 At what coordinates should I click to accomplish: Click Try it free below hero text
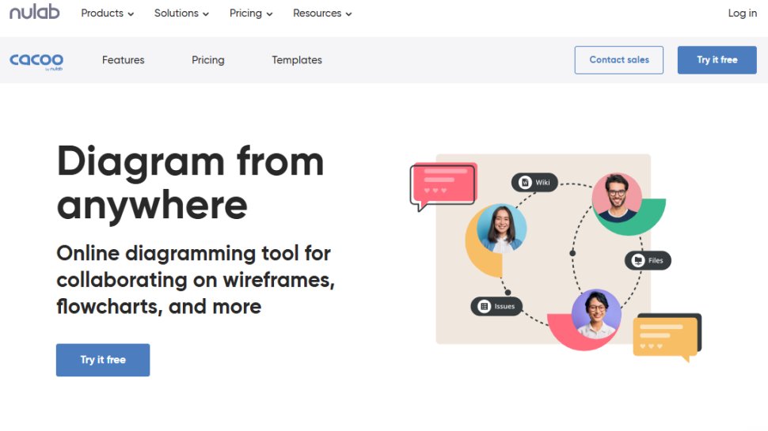(103, 360)
